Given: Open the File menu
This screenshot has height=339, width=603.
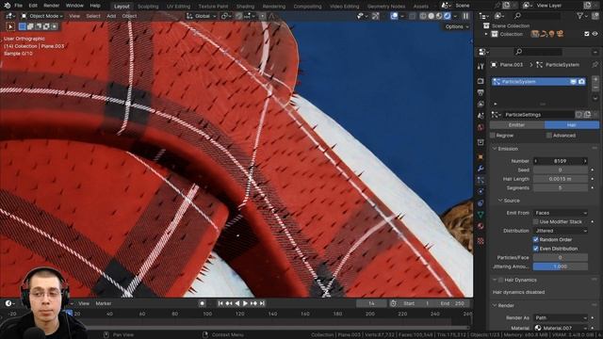Looking at the screenshot, I should tap(18, 6).
